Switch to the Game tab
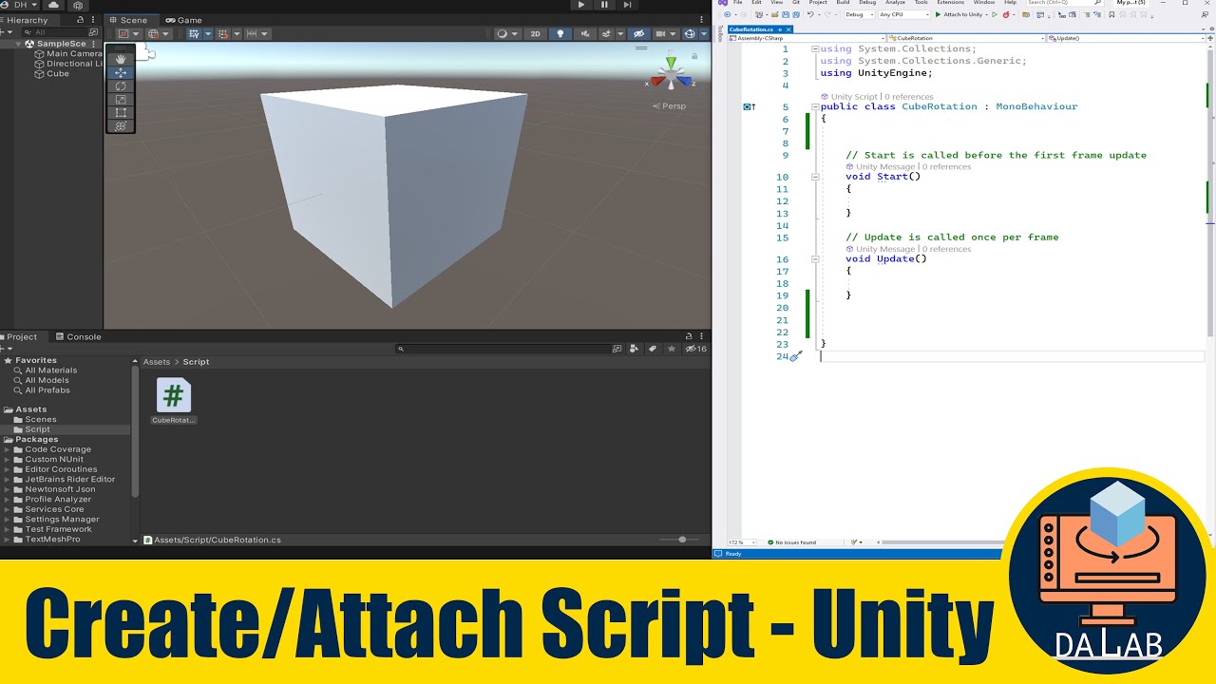1216x684 pixels. 183,20
